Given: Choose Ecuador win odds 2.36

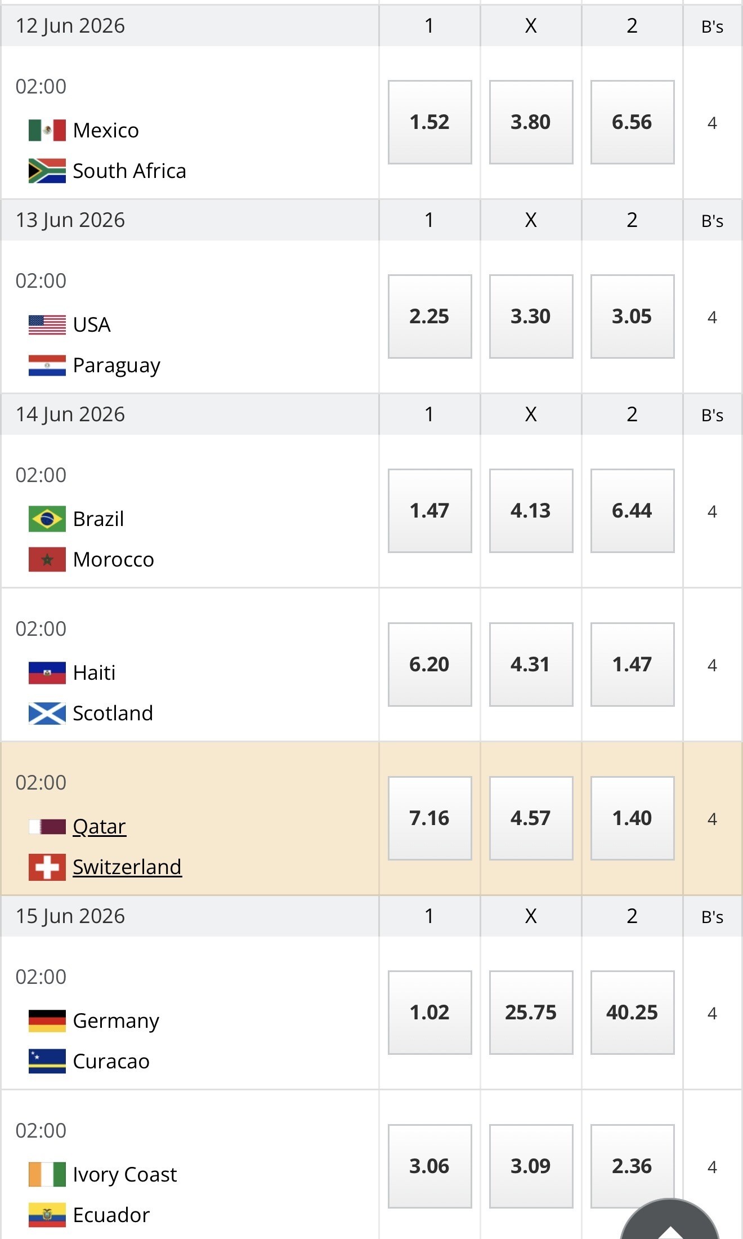Looking at the screenshot, I should tap(632, 1166).
